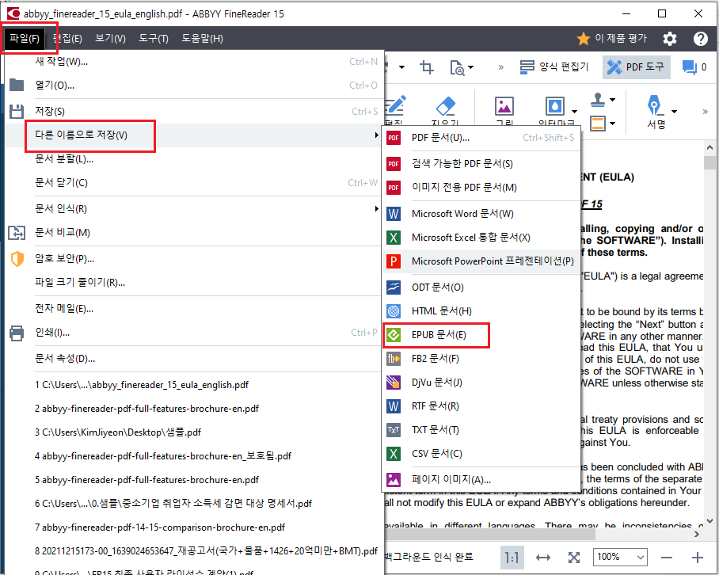Select the watermark 워터마크 tool
This screenshot has height=575, width=719.
pos(555,112)
